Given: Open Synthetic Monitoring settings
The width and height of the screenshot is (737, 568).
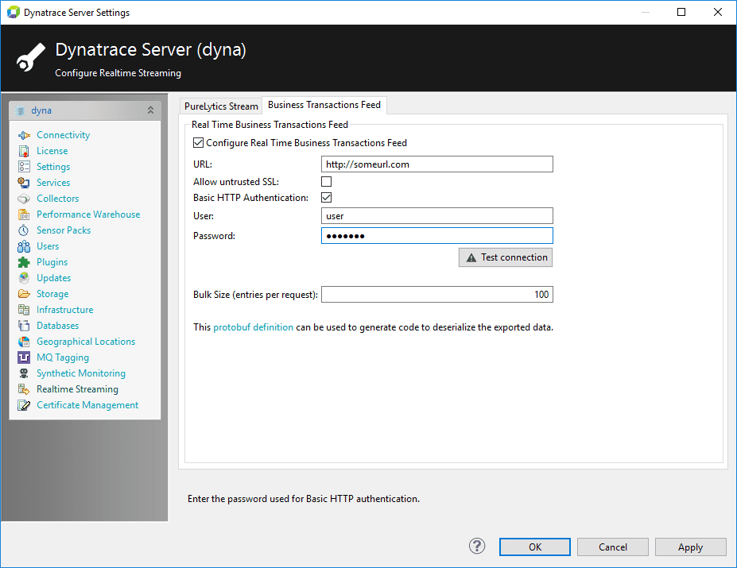Looking at the screenshot, I should point(81,373).
